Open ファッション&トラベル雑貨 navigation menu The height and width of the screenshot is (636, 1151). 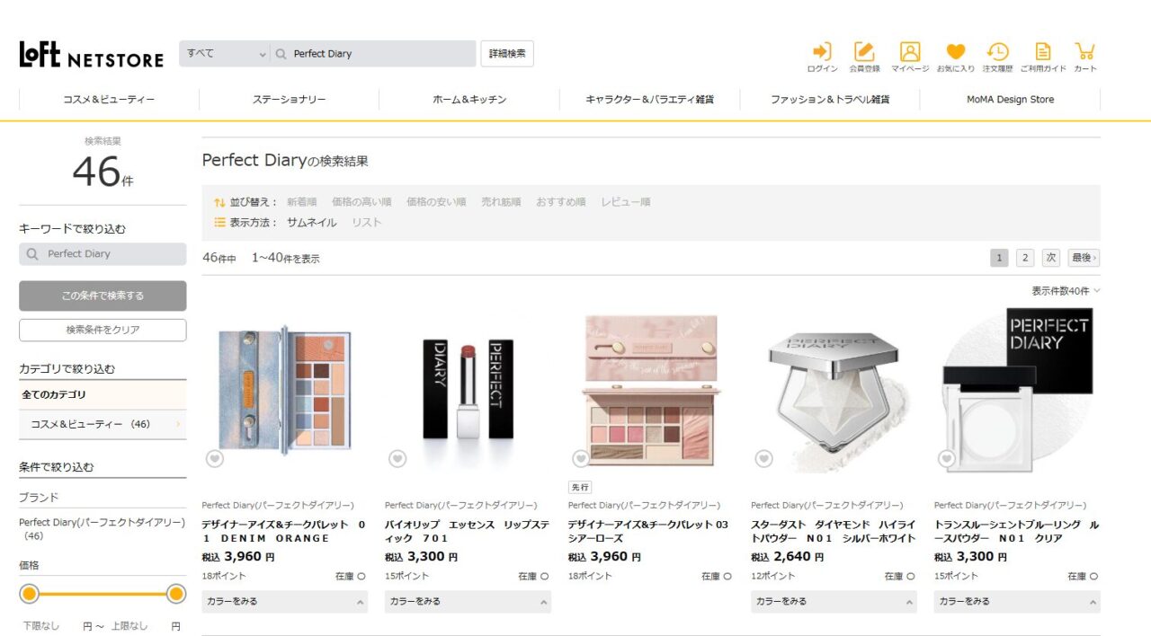(830, 100)
